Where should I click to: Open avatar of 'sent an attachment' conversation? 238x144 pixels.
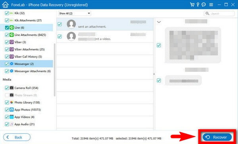tap(71, 24)
